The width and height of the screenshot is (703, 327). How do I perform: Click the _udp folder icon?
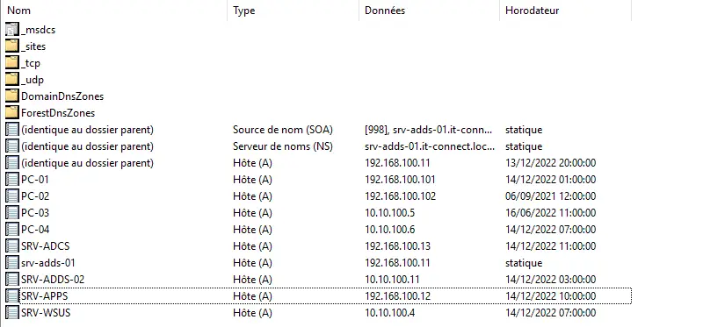coord(12,80)
